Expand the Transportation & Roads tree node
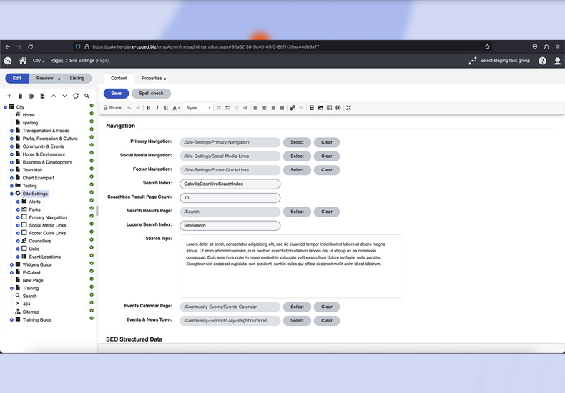565x393 pixels. pyautogui.click(x=11, y=131)
